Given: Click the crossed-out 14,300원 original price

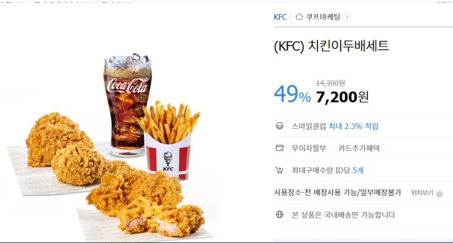Looking at the screenshot, I should point(331,83).
